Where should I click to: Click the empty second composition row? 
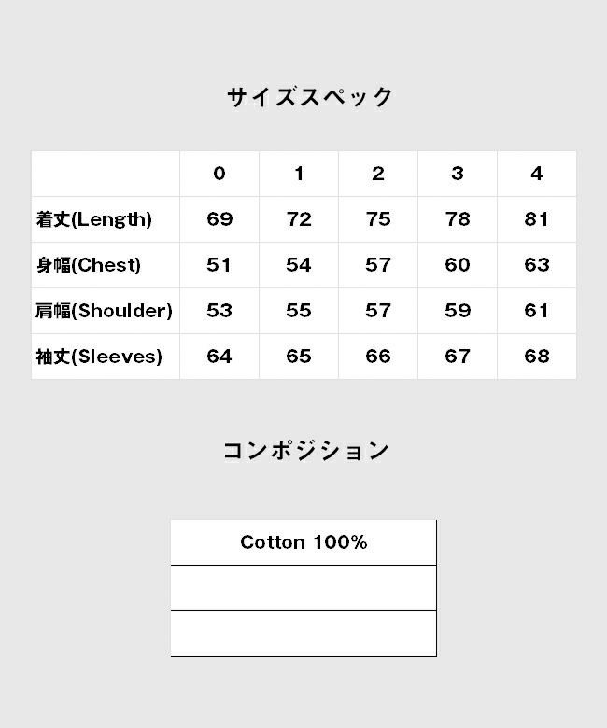point(303,588)
